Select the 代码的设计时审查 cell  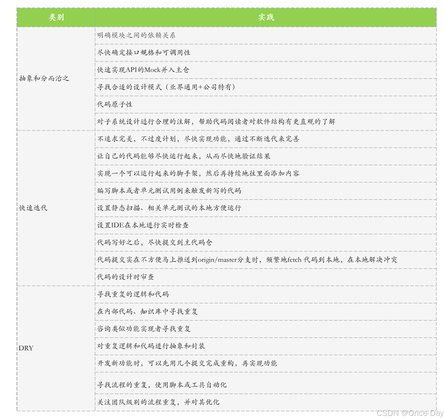pyautogui.click(x=266, y=277)
